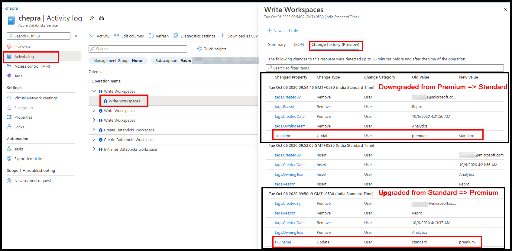Refresh the activity log
Image resolution: width=512 pixels, height=251 pixels.
click(x=159, y=36)
